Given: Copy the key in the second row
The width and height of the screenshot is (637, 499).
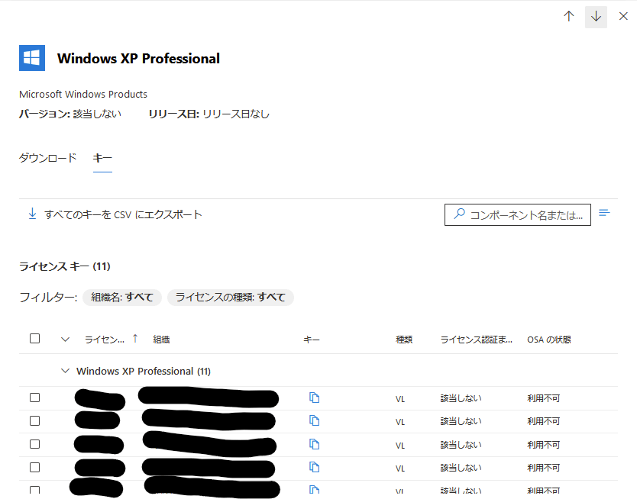Looking at the screenshot, I should pos(315,420).
